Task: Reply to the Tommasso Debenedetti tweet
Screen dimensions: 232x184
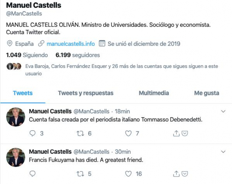Action: point(32,133)
